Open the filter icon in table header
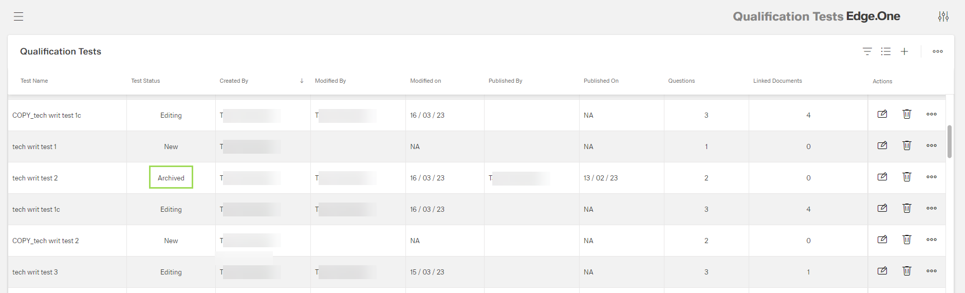This screenshot has height=293, width=965. 867,51
